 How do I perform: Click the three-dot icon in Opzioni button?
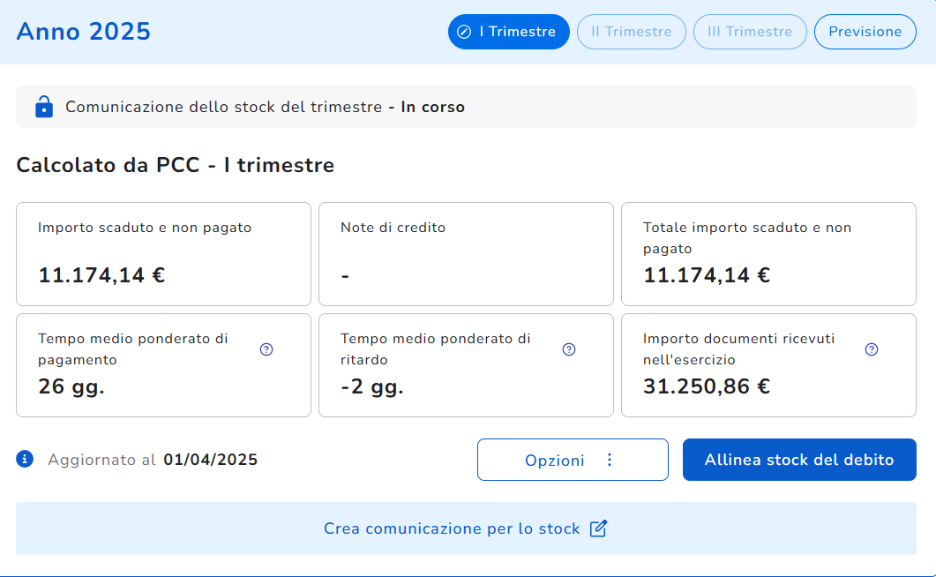[609, 460]
